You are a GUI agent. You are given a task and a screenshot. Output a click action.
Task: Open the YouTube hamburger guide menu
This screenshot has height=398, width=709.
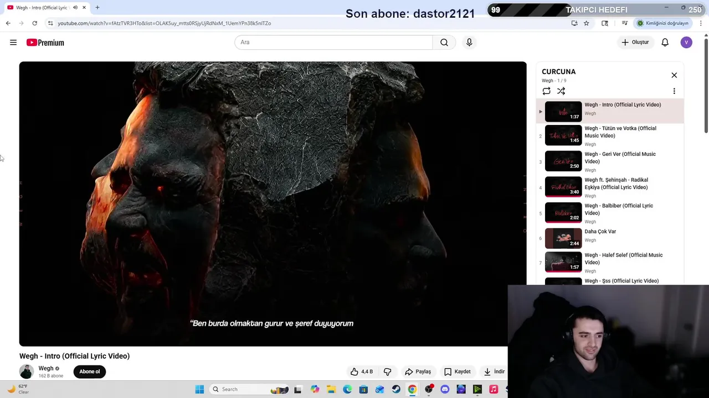click(13, 43)
